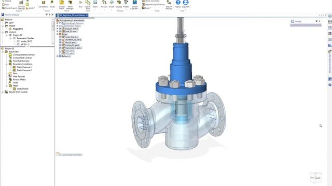
Task: Open the Batch Run tool
Action: point(88,5)
